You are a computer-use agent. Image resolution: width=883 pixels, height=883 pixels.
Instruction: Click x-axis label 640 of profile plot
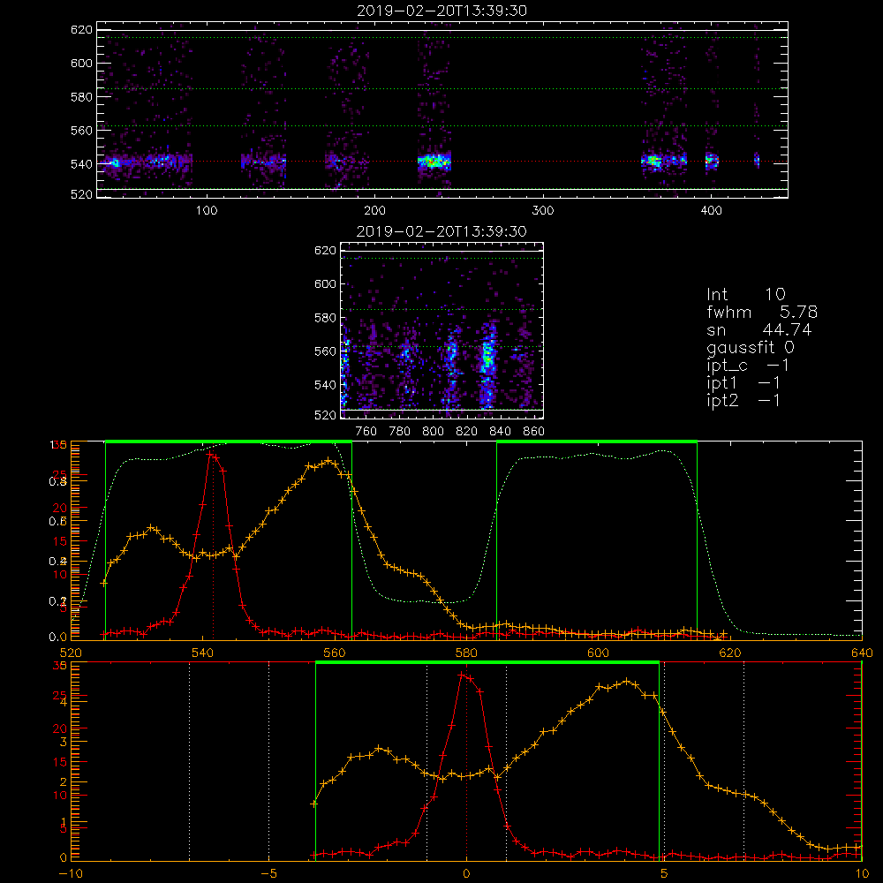[x=862, y=653]
